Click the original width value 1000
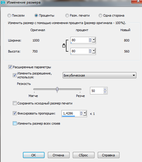The image size is (142, 162). coord(36,40)
